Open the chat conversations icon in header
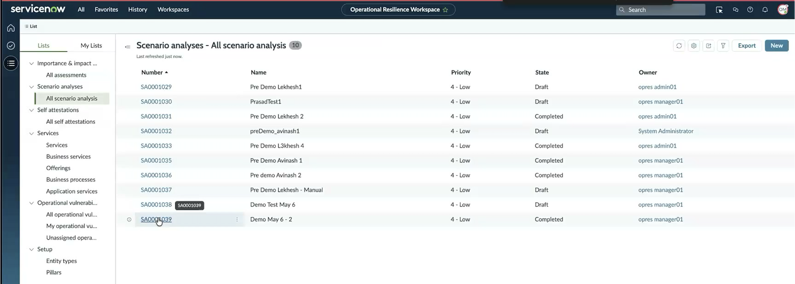This screenshot has width=795, height=284. click(735, 10)
